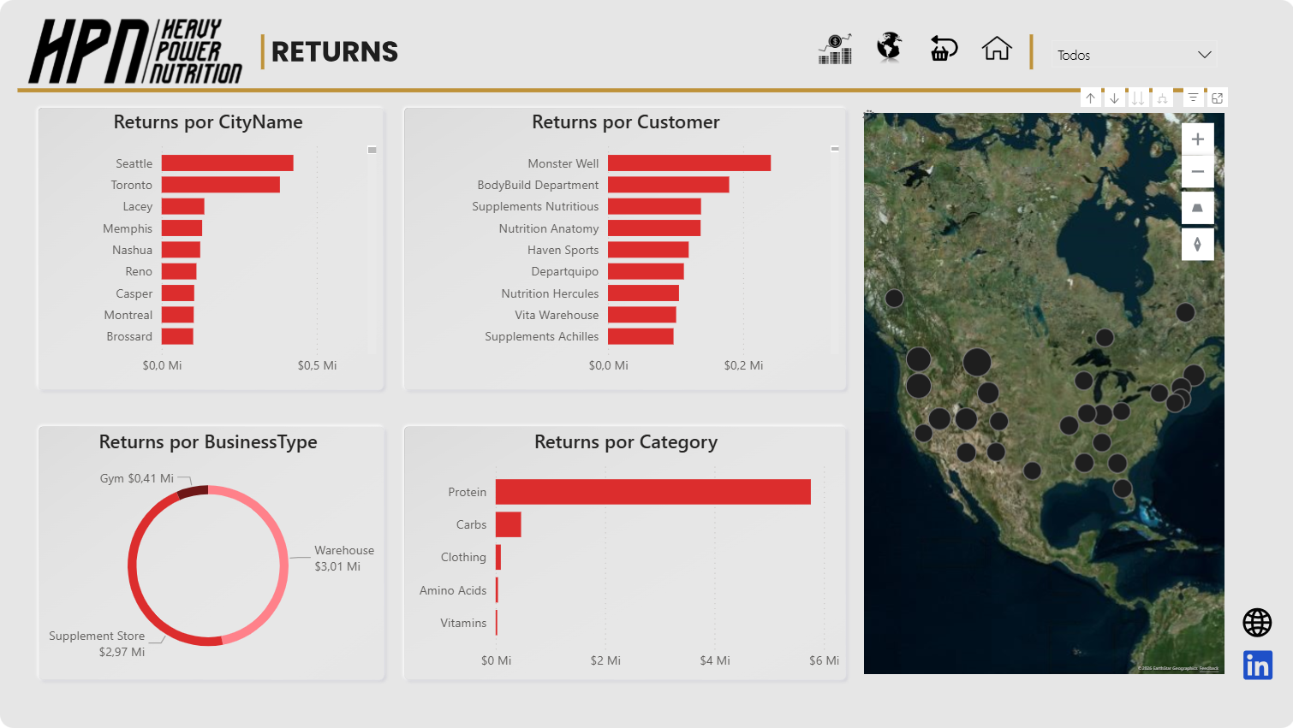Expand all down one hierarchy level icon

point(1162,98)
